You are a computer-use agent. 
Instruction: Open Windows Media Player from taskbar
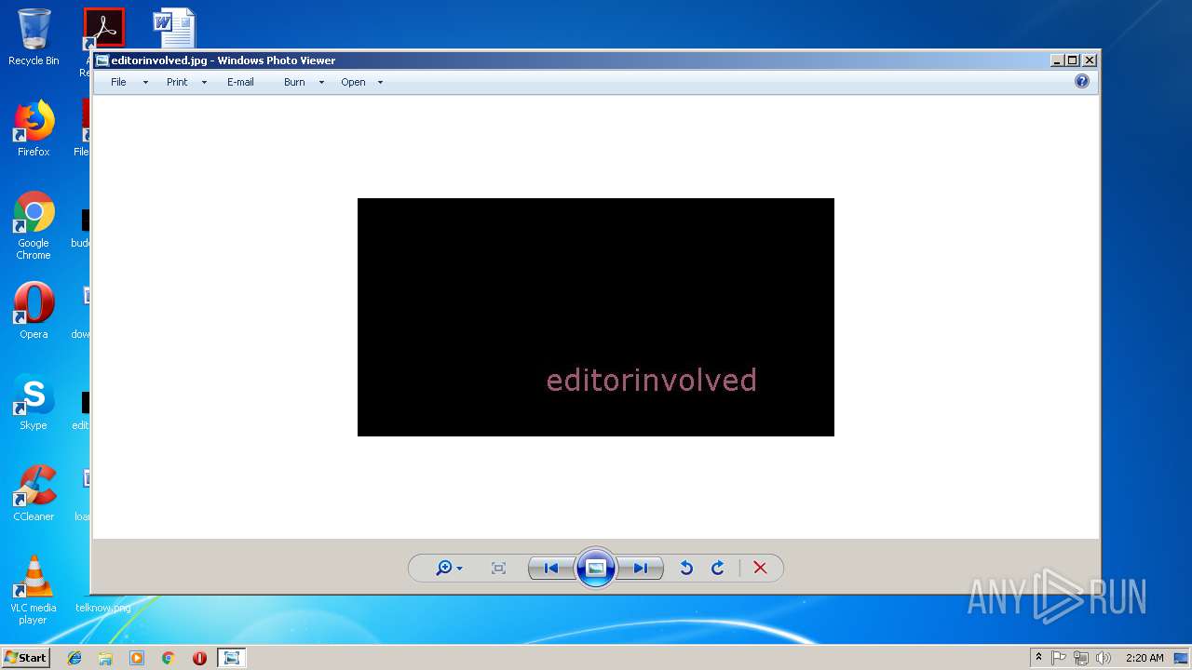pyautogui.click(x=137, y=658)
